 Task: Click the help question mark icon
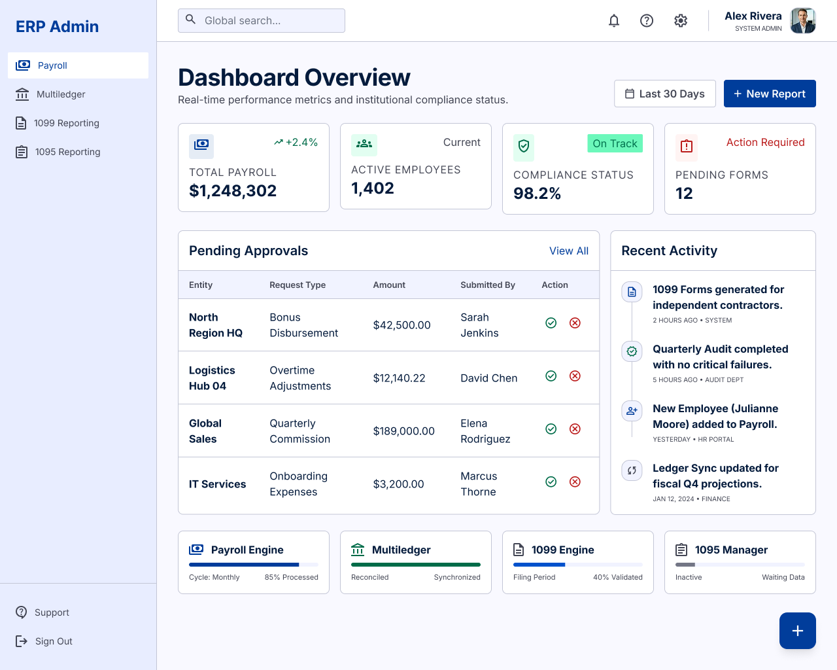point(647,21)
